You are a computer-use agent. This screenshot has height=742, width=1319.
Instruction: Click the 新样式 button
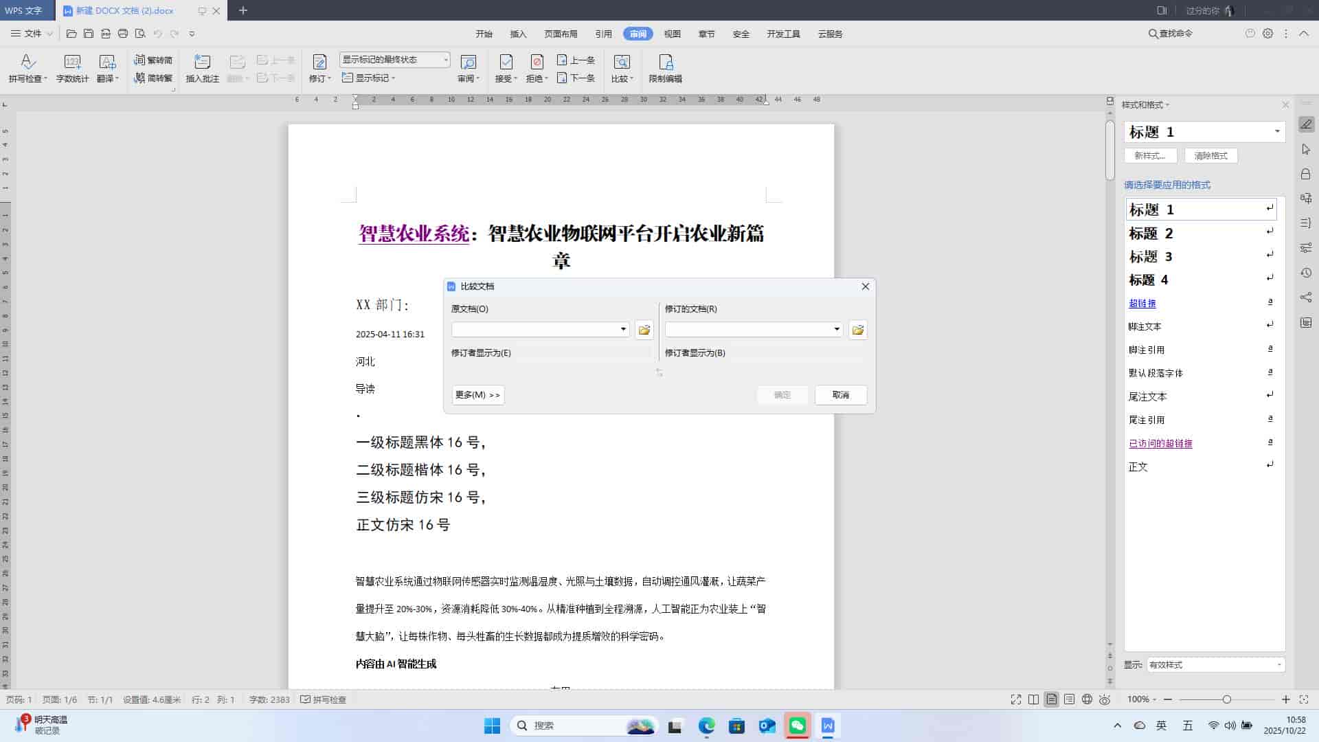[x=1150, y=156]
